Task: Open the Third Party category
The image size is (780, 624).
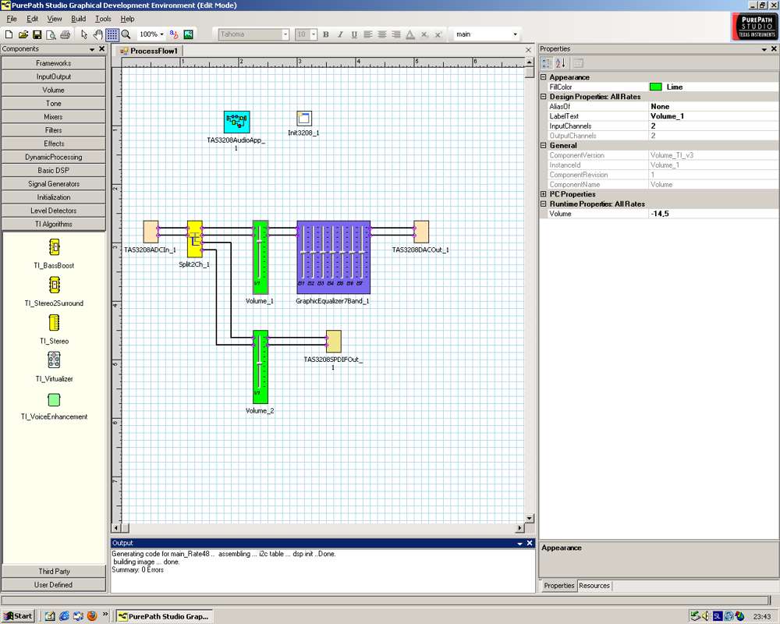Action: 54,571
